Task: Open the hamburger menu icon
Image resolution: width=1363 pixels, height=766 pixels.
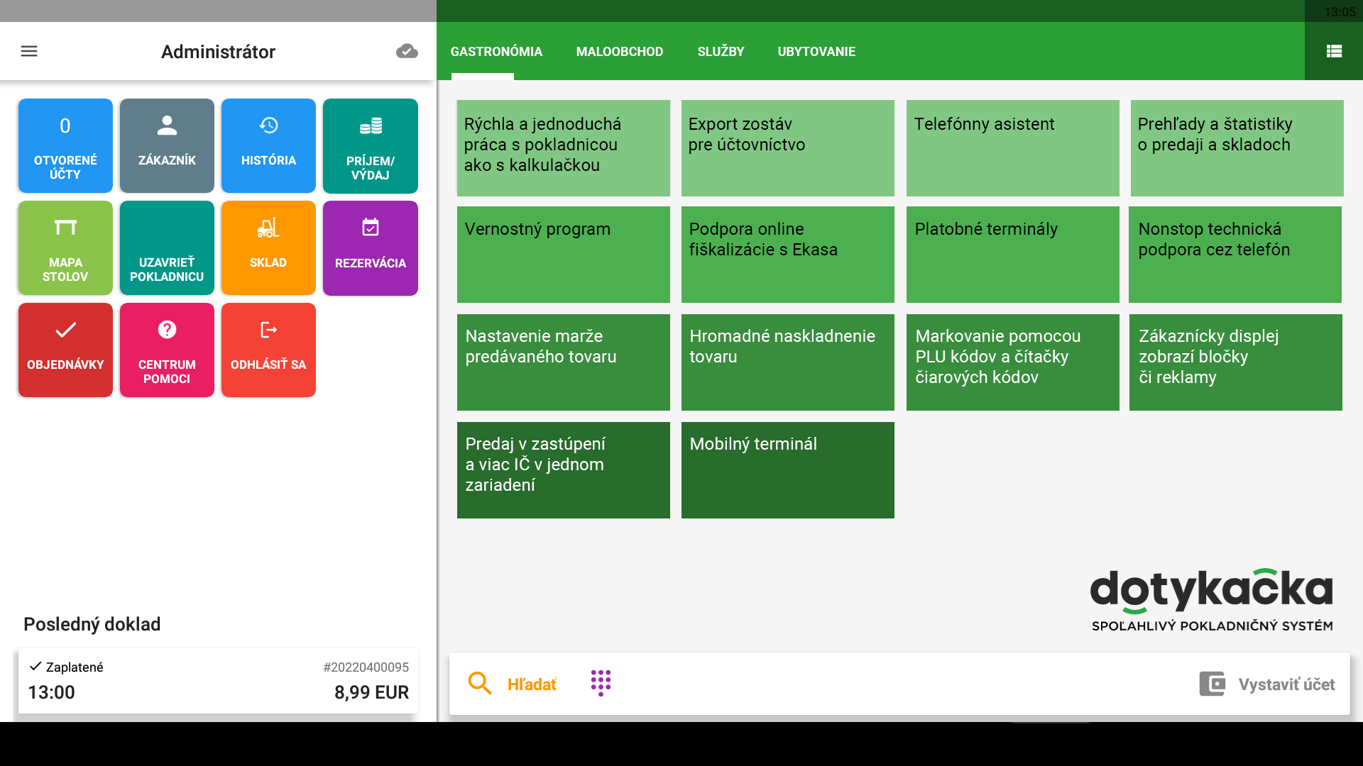Action: [x=29, y=51]
